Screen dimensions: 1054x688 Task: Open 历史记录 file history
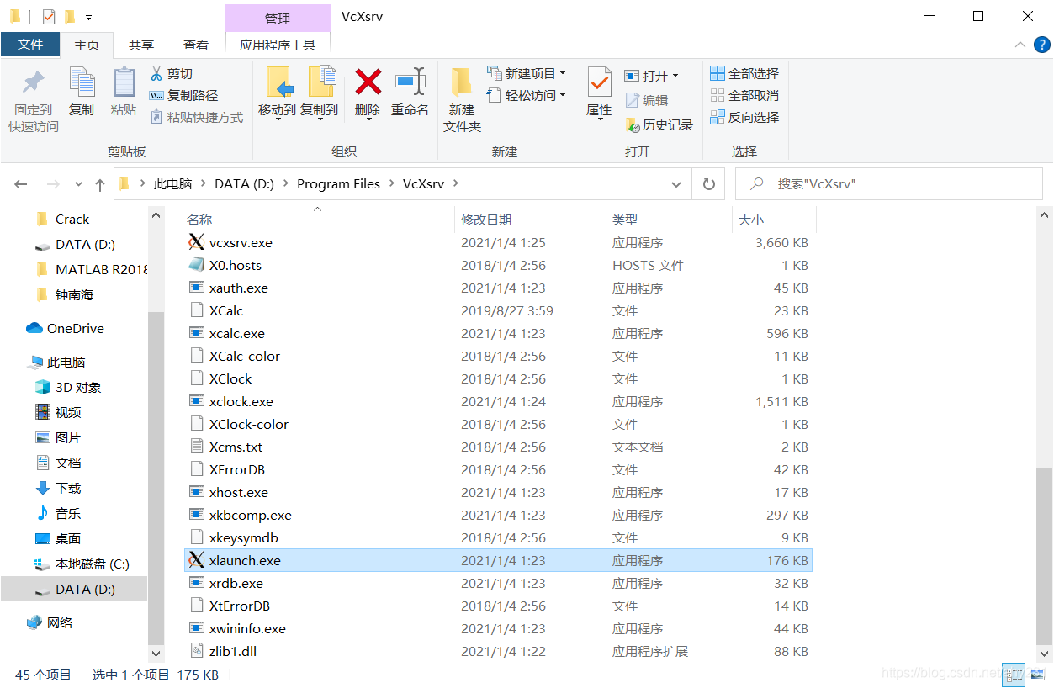click(659, 125)
